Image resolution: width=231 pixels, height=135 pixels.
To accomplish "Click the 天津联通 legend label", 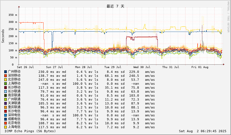I will [x=14, y=103].
